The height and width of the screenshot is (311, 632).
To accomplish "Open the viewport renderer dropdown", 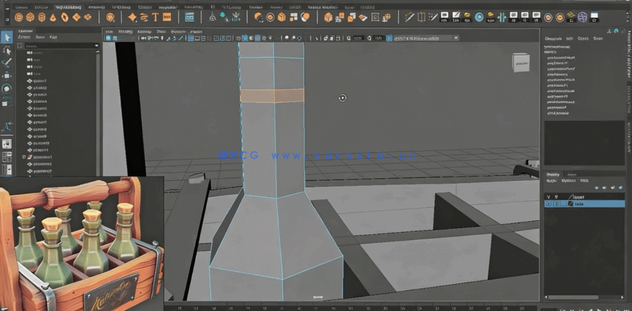I will pos(456,38).
